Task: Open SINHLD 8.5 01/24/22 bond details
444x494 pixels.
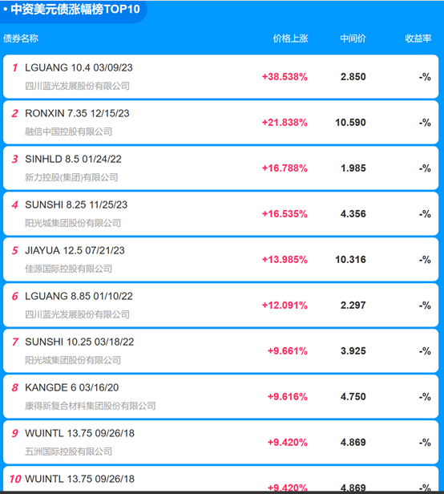Action: tap(220, 168)
